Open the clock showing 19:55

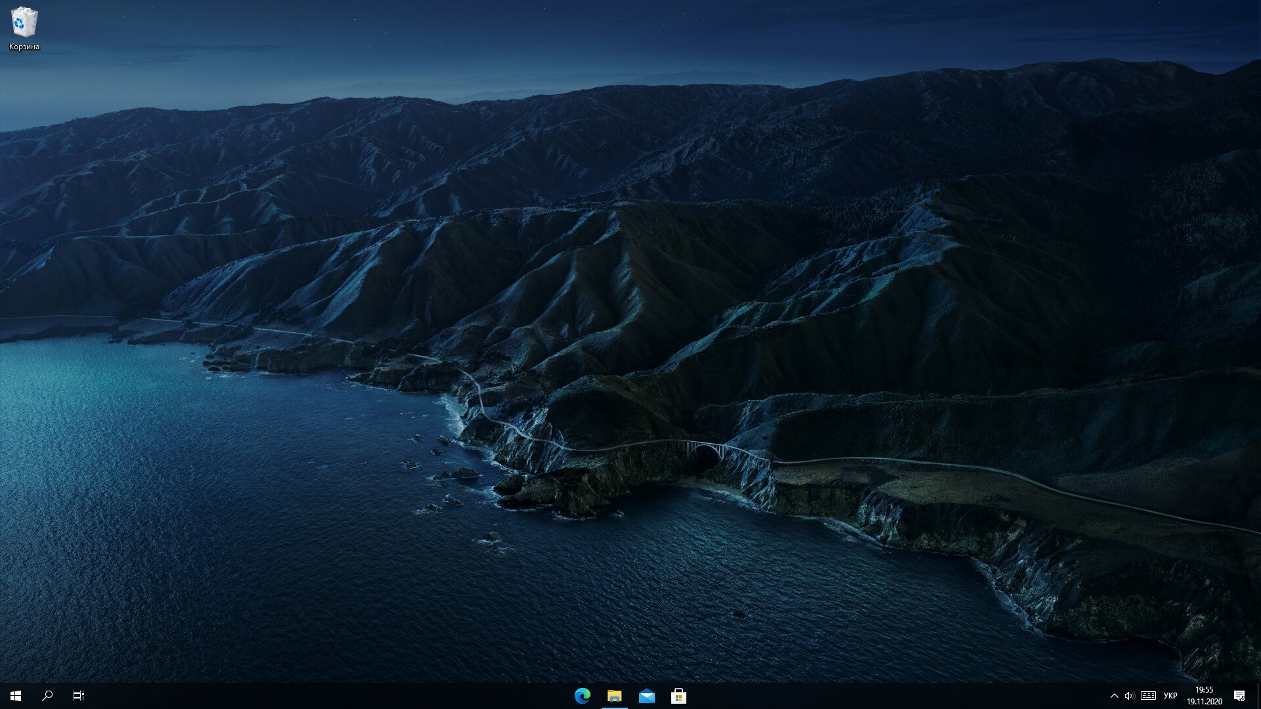click(1205, 696)
